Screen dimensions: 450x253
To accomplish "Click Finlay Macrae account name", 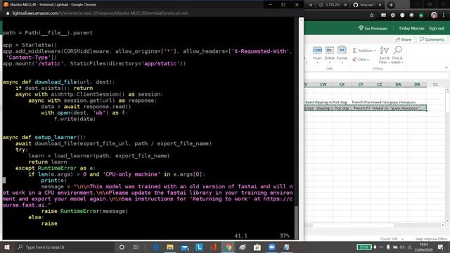I will pos(411,28).
